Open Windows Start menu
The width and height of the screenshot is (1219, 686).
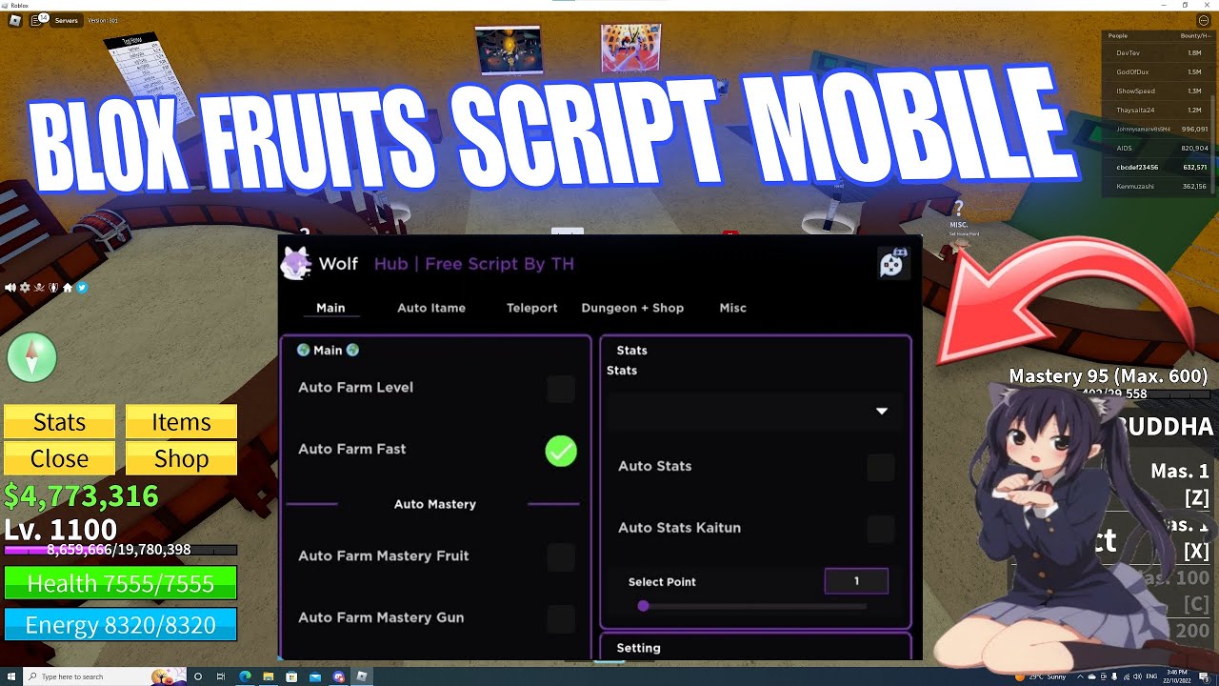(x=10, y=676)
